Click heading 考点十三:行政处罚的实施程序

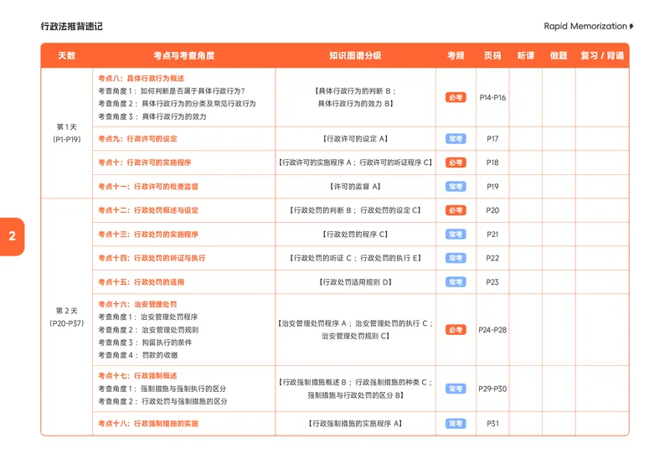coord(148,234)
